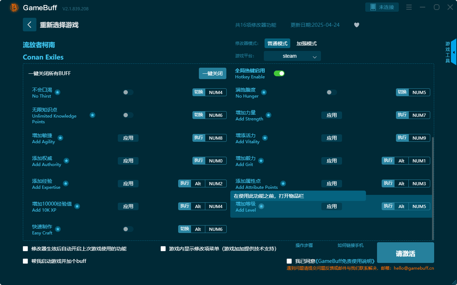Click the 一键关闭 button to disable buffs
This screenshot has height=285, width=457.
pos(212,73)
